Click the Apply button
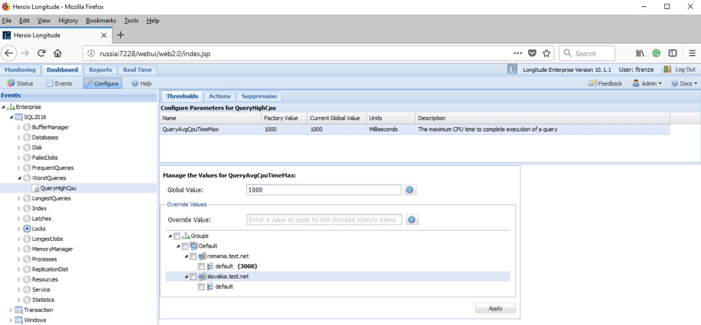Viewport: 701px width, 325px height. pos(495,308)
